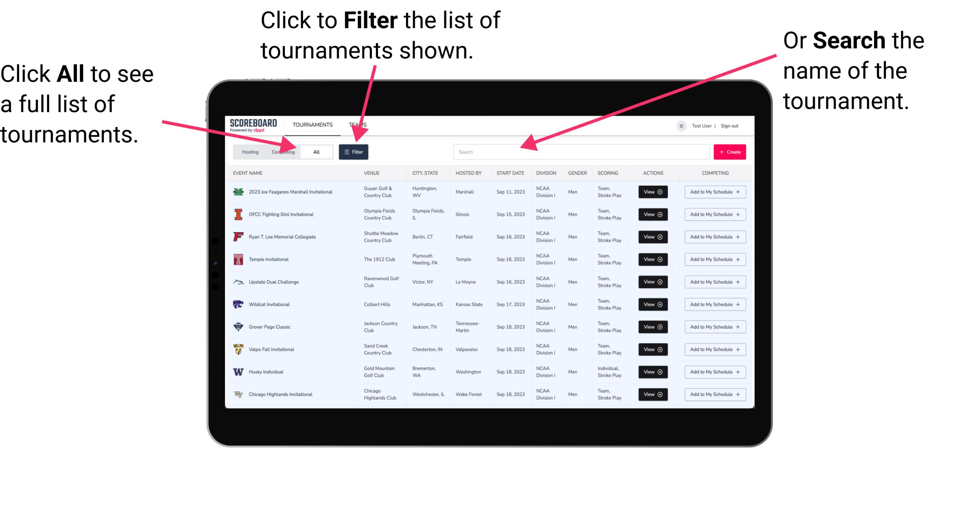View the Wildcat Invitational tournament details
This screenshot has height=526, width=978.
point(651,304)
